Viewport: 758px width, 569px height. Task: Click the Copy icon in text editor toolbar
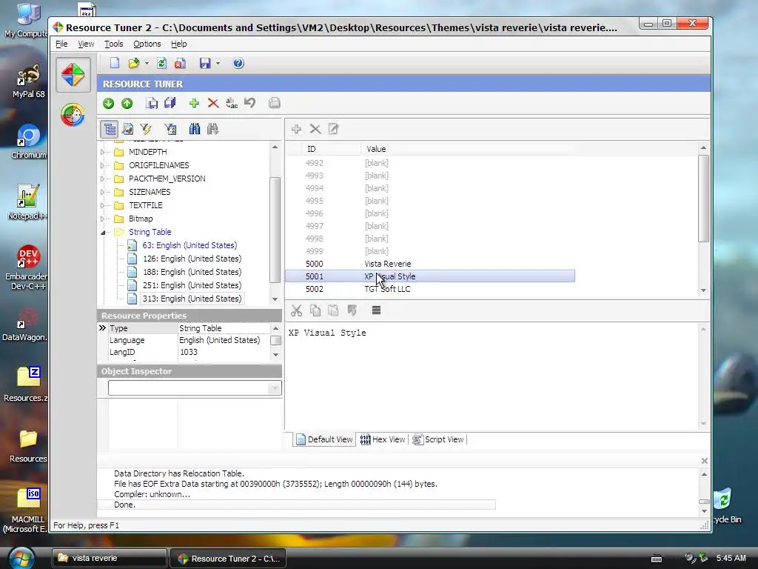(315, 310)
